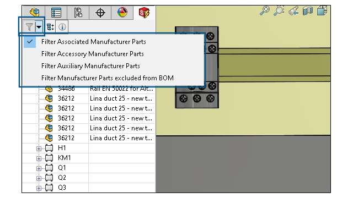
Task: Select Filter Auxiliary Manufacturer Parts
Action: (90, 66)
